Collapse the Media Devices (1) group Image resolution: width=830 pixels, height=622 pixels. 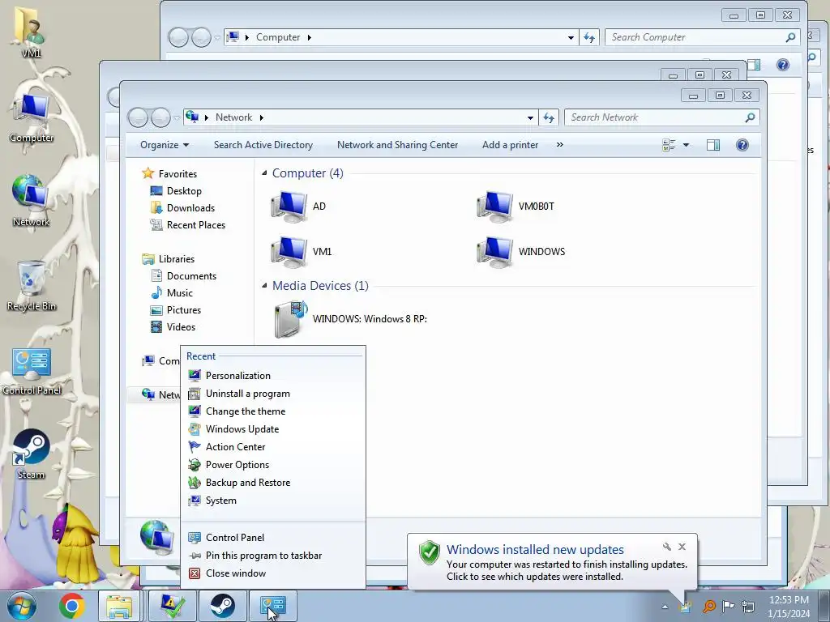[264, 286]
